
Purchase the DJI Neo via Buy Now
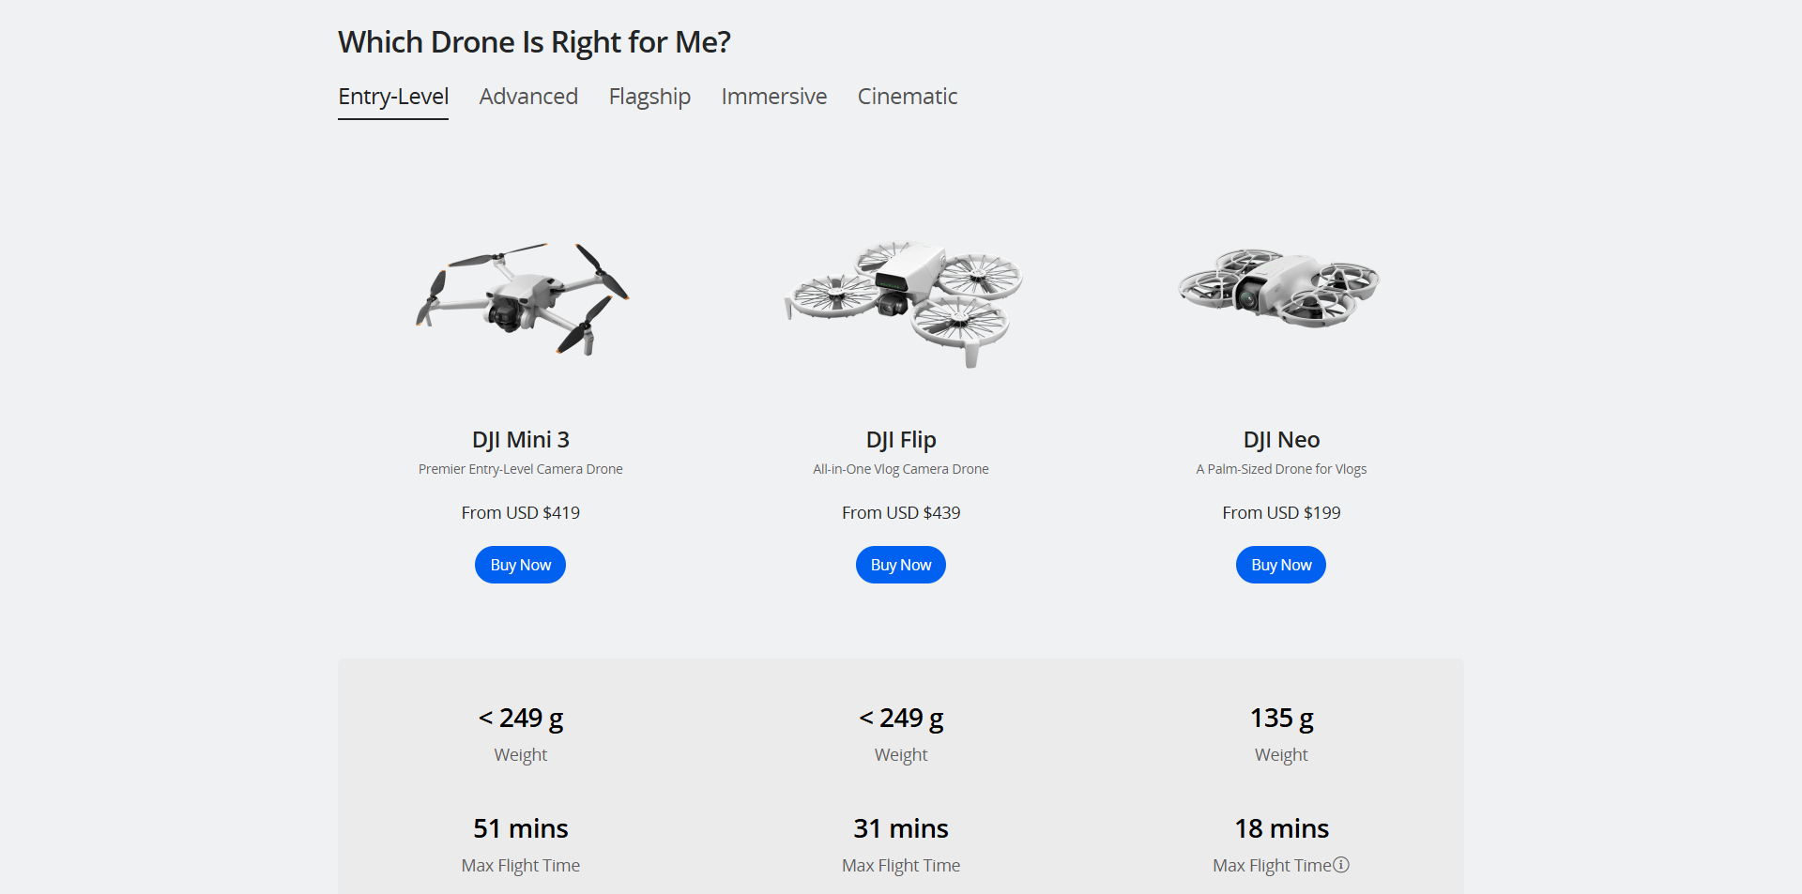(1280, 564)
